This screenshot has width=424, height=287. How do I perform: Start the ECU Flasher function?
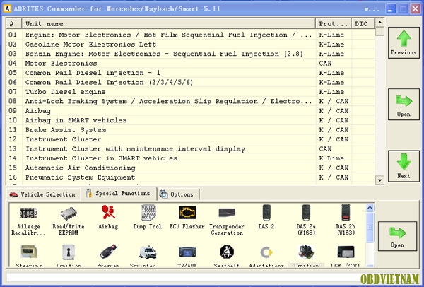[x=187, y=218]
